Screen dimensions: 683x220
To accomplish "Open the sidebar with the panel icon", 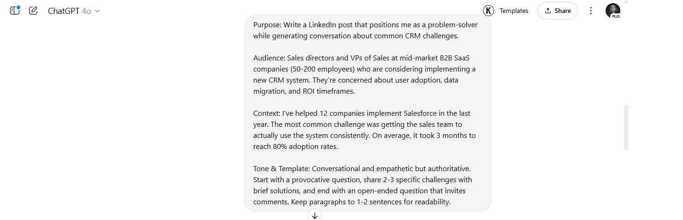I will [x=15, y=11].
